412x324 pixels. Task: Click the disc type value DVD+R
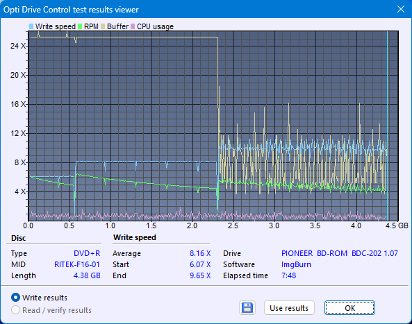pos(87,253)
